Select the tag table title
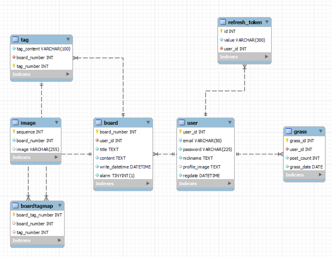332x257 pixels. click(25, 40)
